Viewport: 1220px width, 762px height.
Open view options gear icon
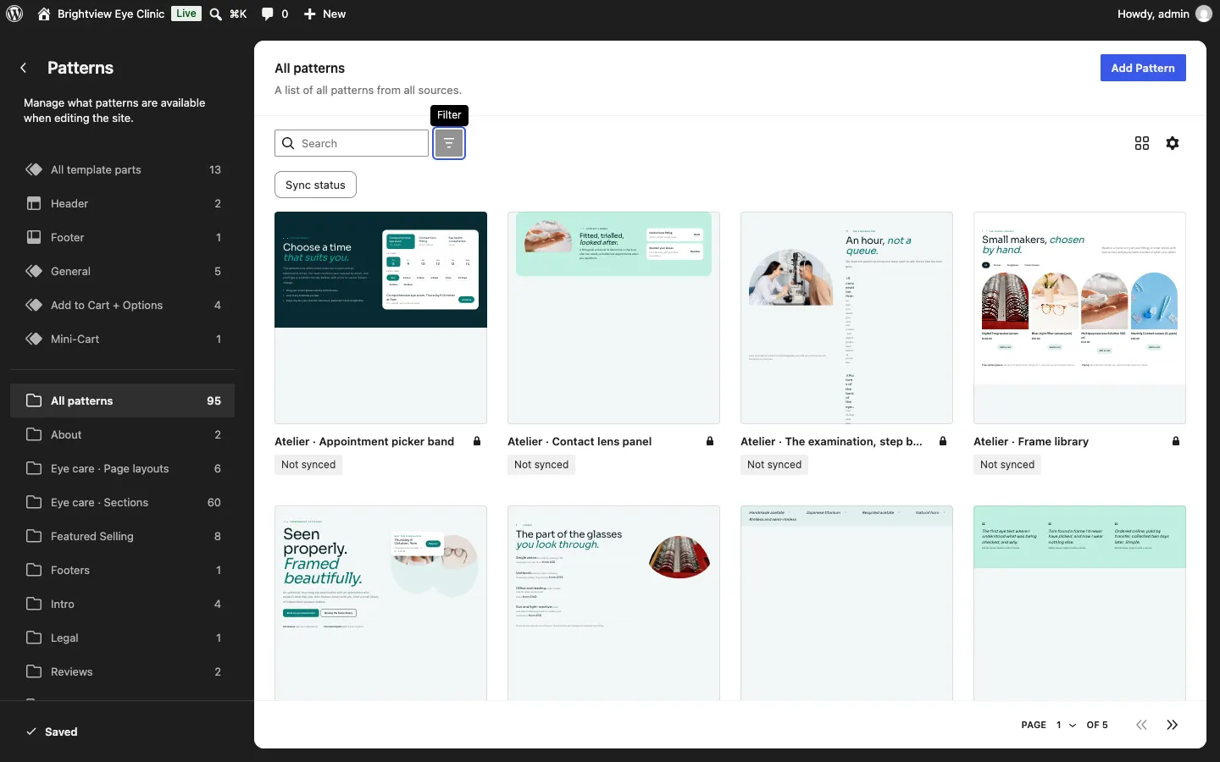tap(1173, 143)
